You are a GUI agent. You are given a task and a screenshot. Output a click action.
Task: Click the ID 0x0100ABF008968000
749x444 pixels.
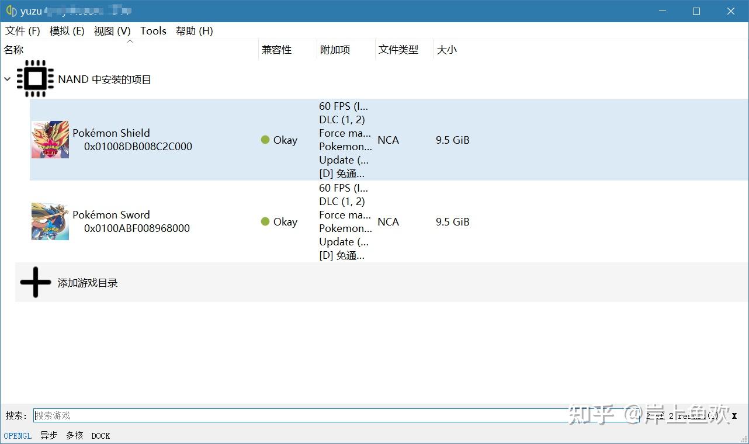137,228
